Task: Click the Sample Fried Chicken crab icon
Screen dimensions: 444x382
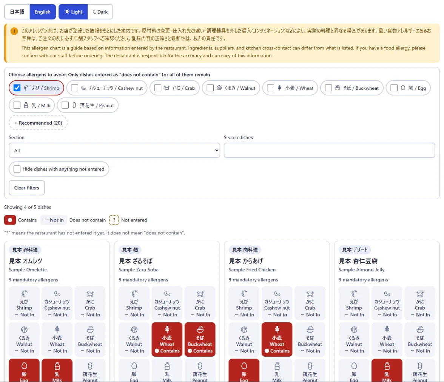Action: coord(310,294)
